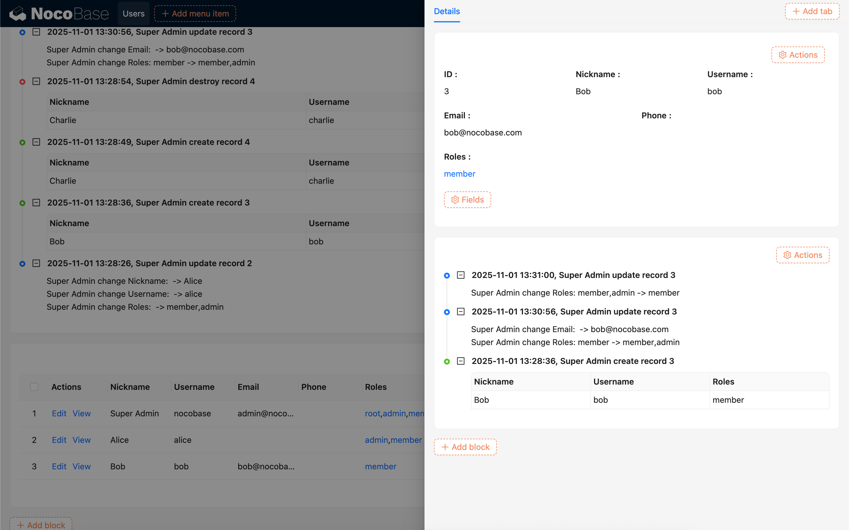Open the Users menu item
The image size is (849, 530).
(x=133, y=14)
